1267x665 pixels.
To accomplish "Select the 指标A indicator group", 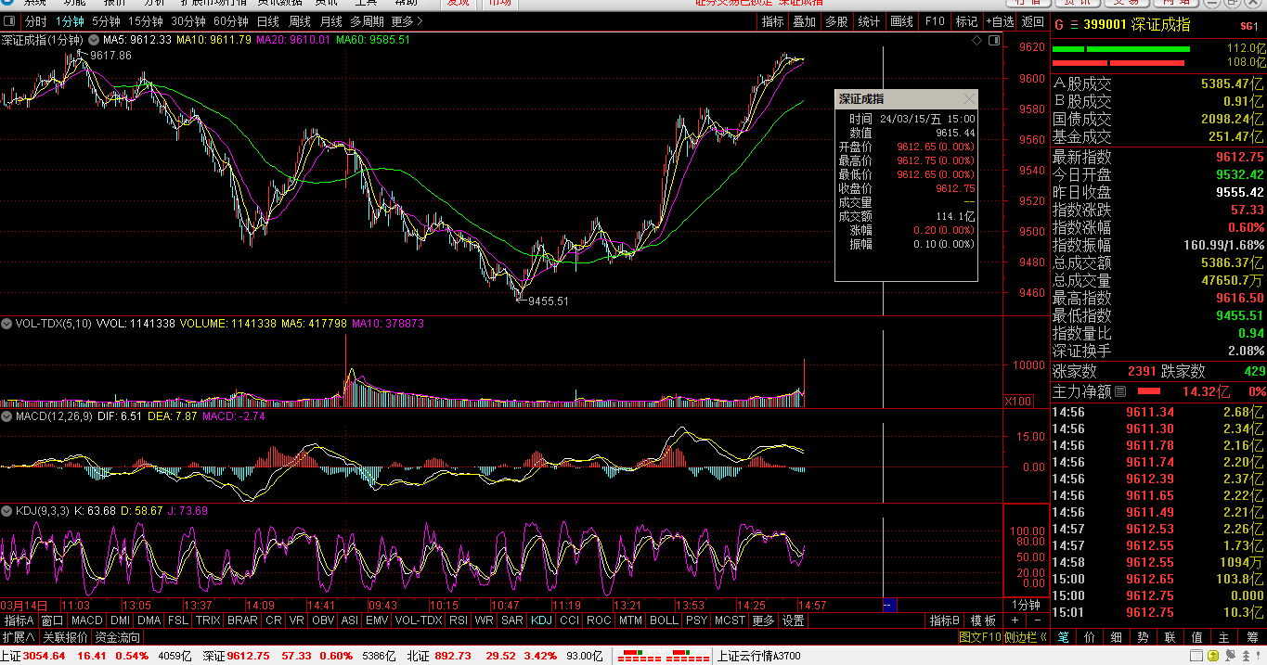I will pyautogui.click(x=19, y=620).
